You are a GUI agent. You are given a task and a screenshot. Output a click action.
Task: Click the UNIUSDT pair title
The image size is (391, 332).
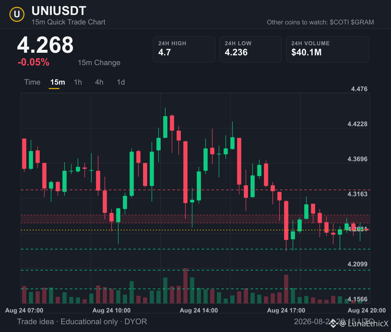click(59, 11)
